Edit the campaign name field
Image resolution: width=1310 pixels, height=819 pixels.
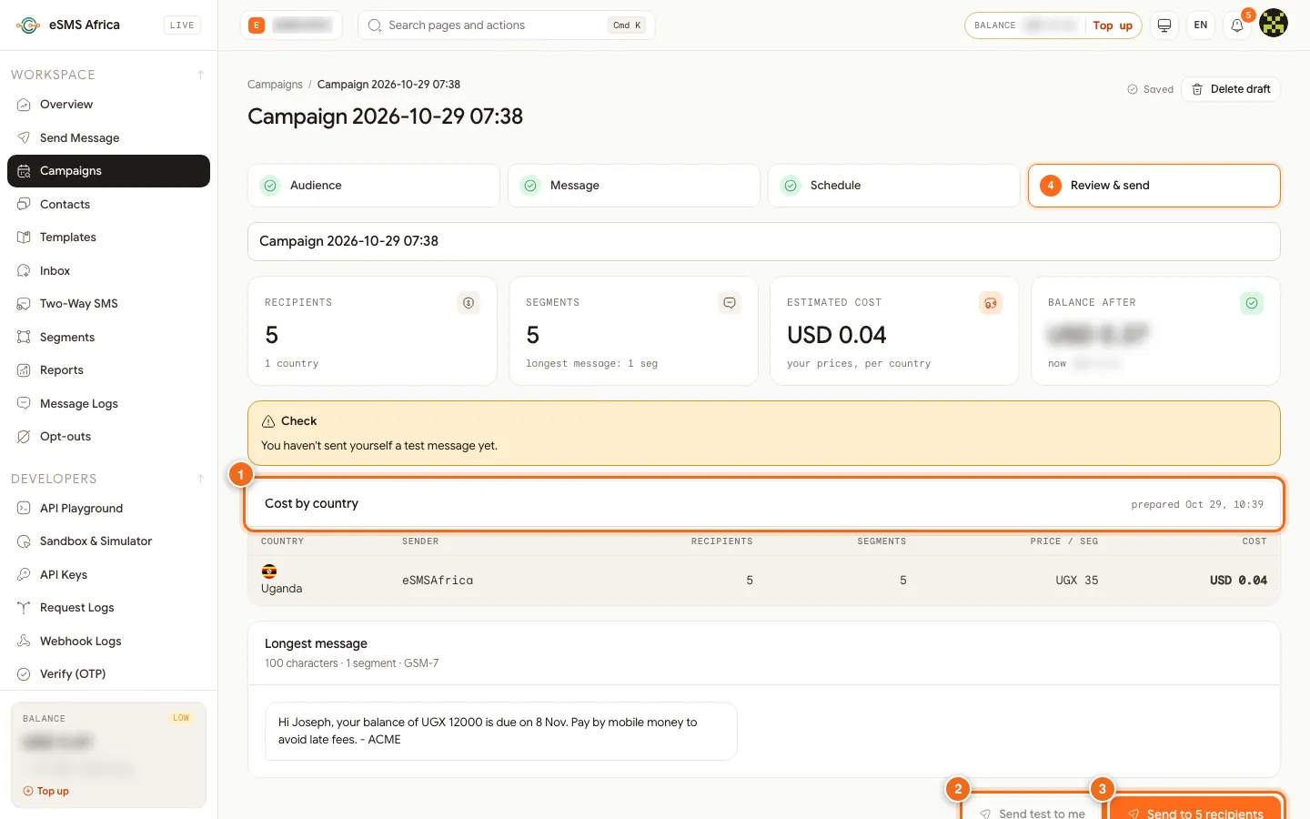pos(764,241)
